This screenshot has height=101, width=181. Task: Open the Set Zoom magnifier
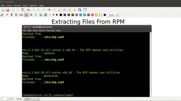pos(80,10)
